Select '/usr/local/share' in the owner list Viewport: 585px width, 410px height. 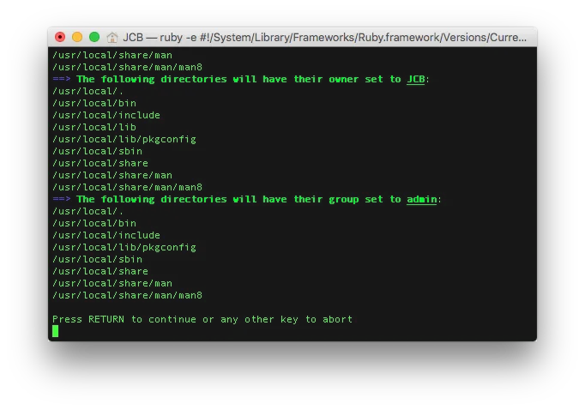100,163
